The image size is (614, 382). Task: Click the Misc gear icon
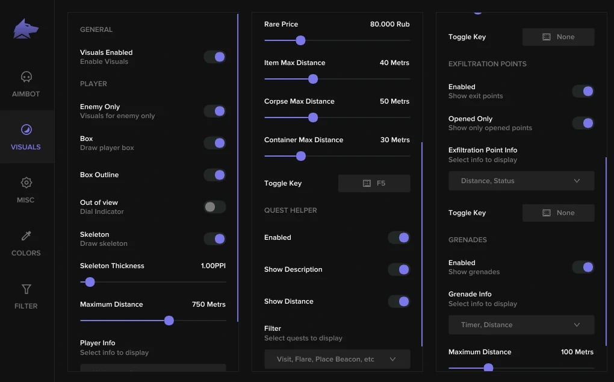(26, 183)
